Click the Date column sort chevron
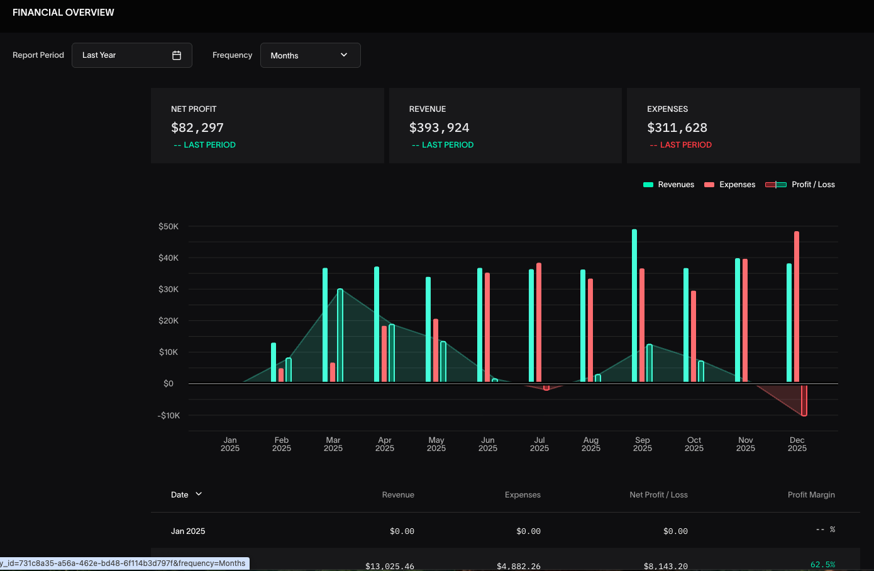This screenshot has width=874, height=571. [199, 494]
